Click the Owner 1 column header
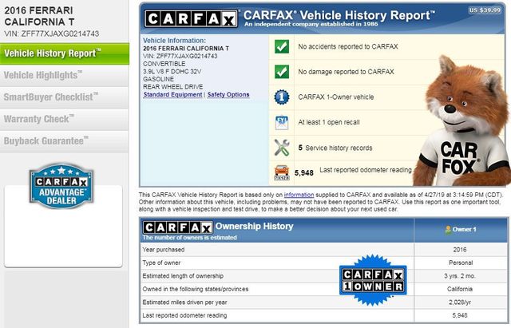 [x=461, y=229]
